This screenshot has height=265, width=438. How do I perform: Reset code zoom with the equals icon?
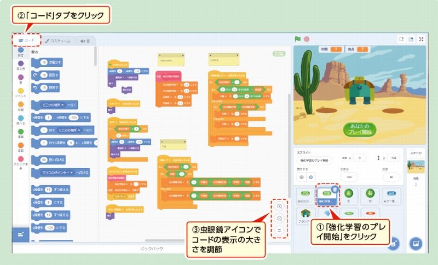[x=280, y=231]
